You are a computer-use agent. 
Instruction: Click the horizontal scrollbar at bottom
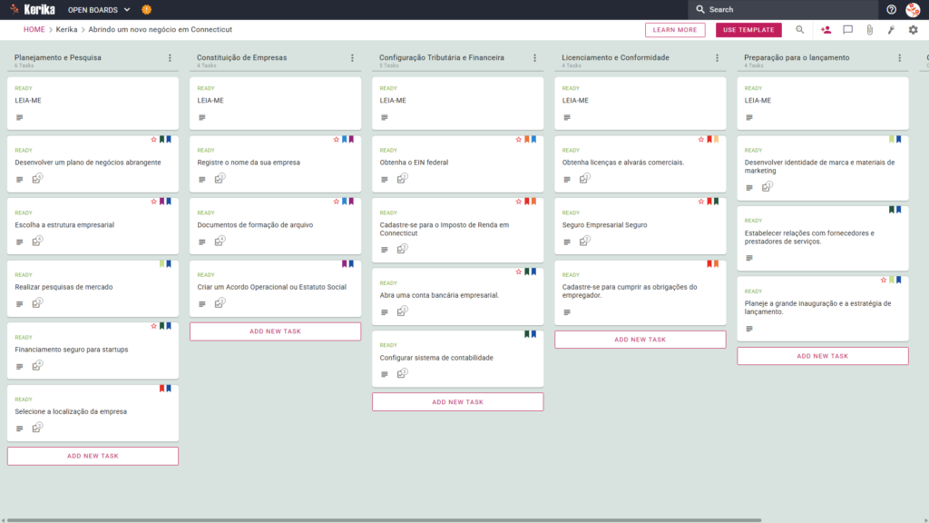click(x=384, y=520)
